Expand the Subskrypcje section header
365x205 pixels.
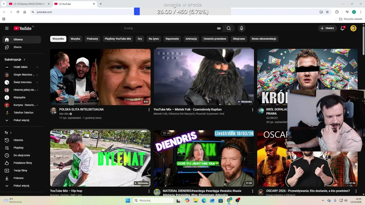[x=15, y=60]
